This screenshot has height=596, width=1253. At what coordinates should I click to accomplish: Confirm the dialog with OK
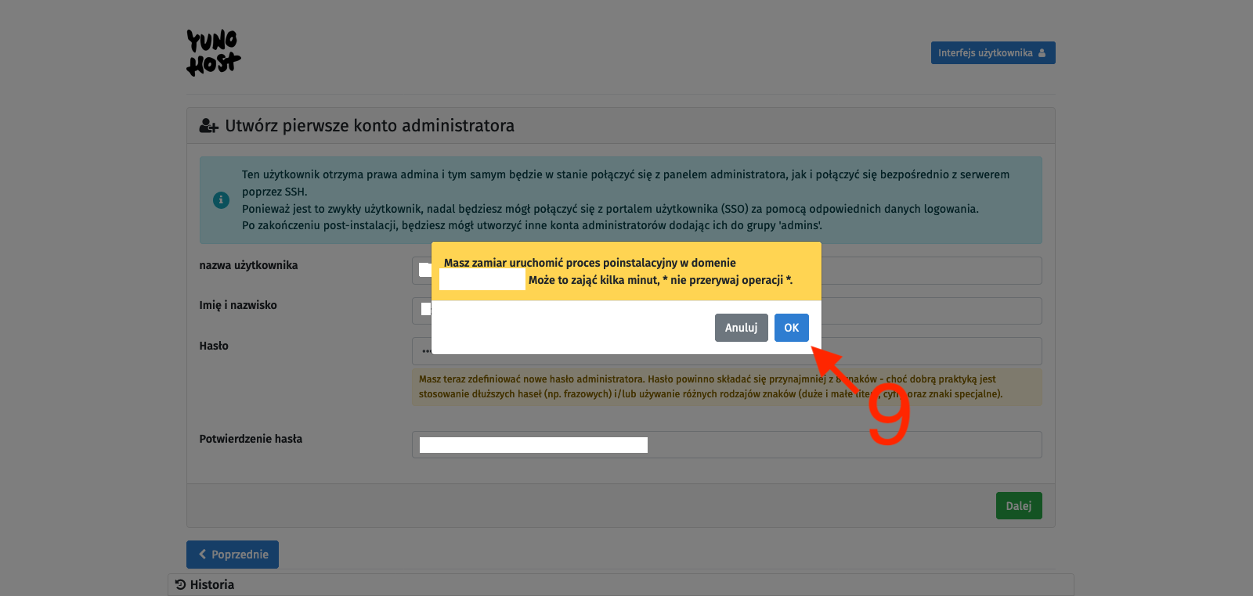pos(791,328)
